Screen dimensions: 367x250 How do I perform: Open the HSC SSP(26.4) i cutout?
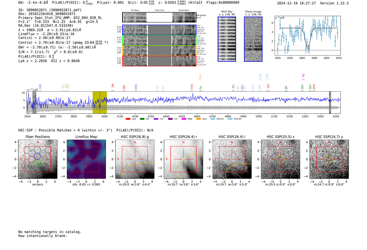coord(232,159)
